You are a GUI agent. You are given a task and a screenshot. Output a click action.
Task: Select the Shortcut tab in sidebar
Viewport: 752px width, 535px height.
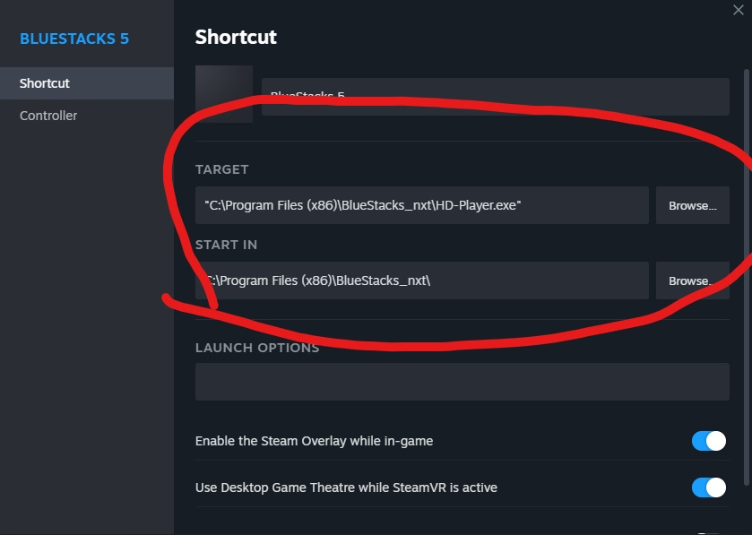(x=45, y=83)
